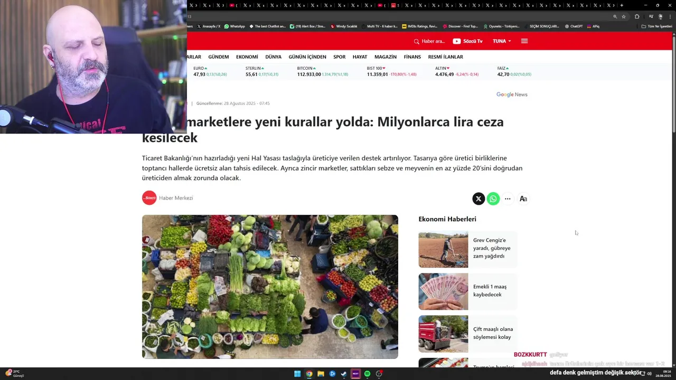Click the Sözcü author avatar logo

click(x=149, y=198)
